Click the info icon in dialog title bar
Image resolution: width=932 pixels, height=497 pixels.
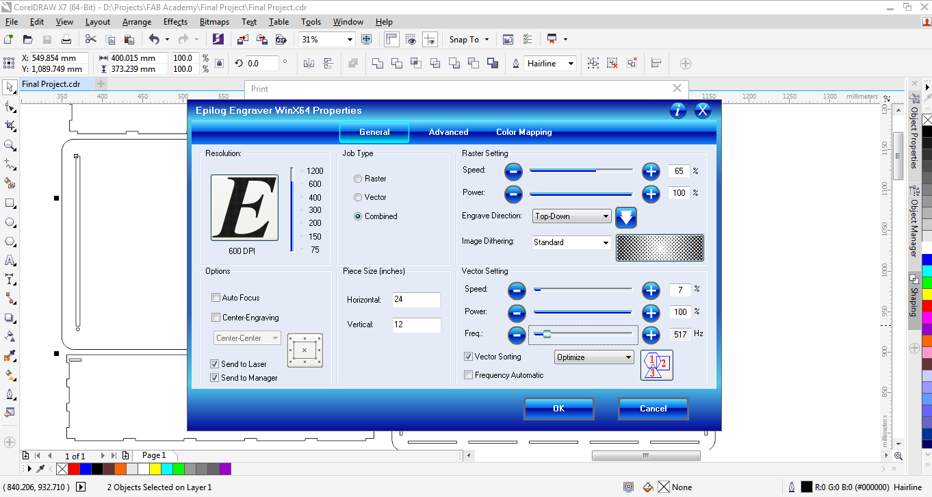[677, 110]
